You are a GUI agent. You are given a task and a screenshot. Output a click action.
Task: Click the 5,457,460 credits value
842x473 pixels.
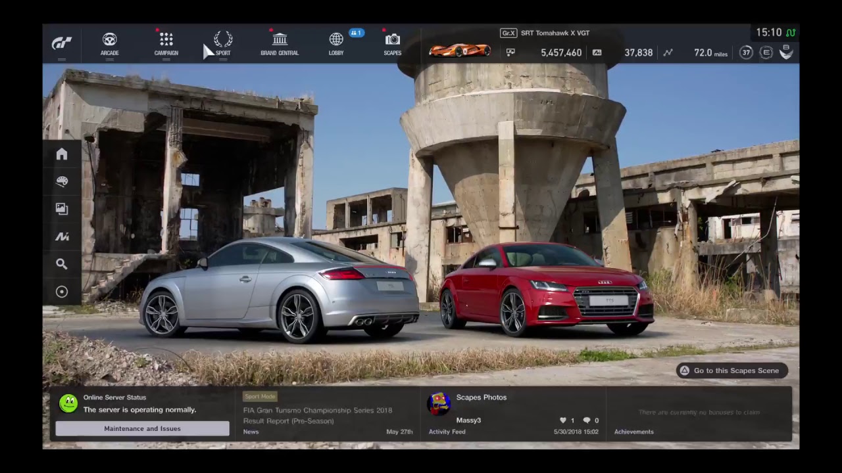(561, 53)
